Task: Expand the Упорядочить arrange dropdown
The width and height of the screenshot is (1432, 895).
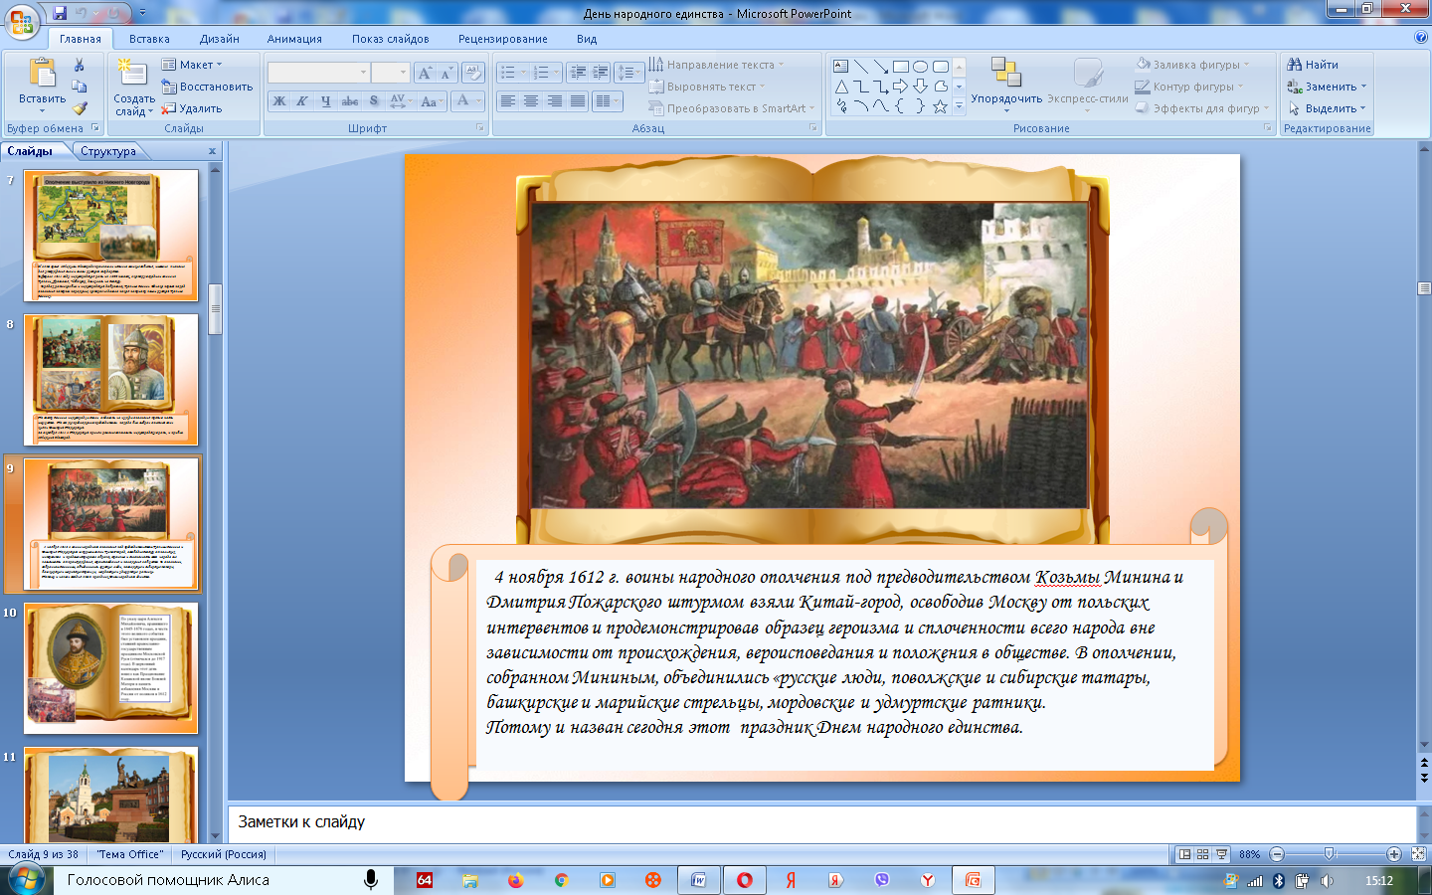Action: click(x=1006, y=99)
